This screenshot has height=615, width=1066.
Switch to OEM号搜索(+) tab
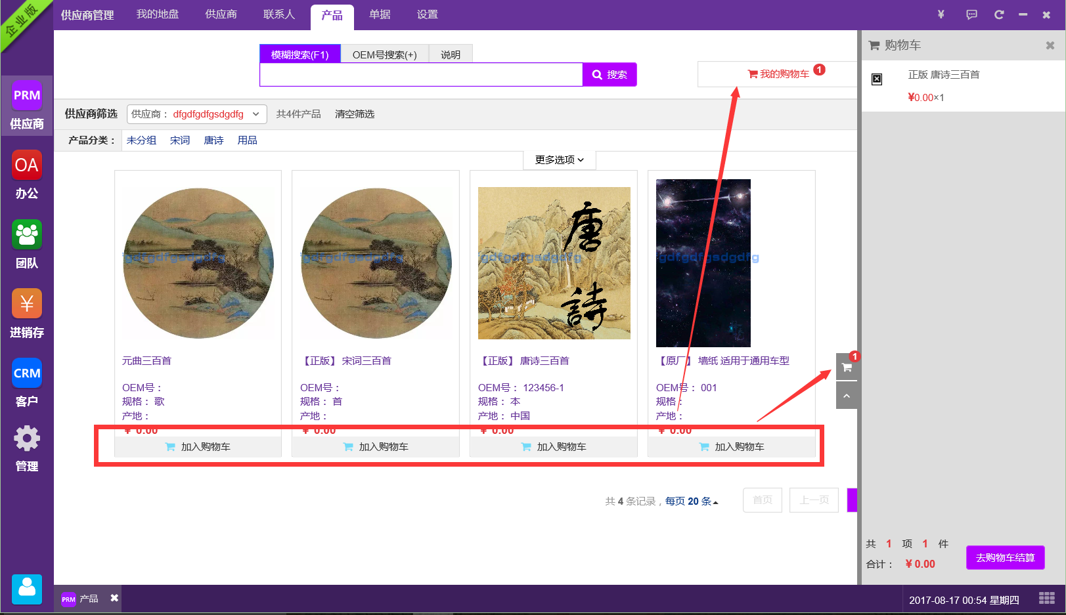385,54
